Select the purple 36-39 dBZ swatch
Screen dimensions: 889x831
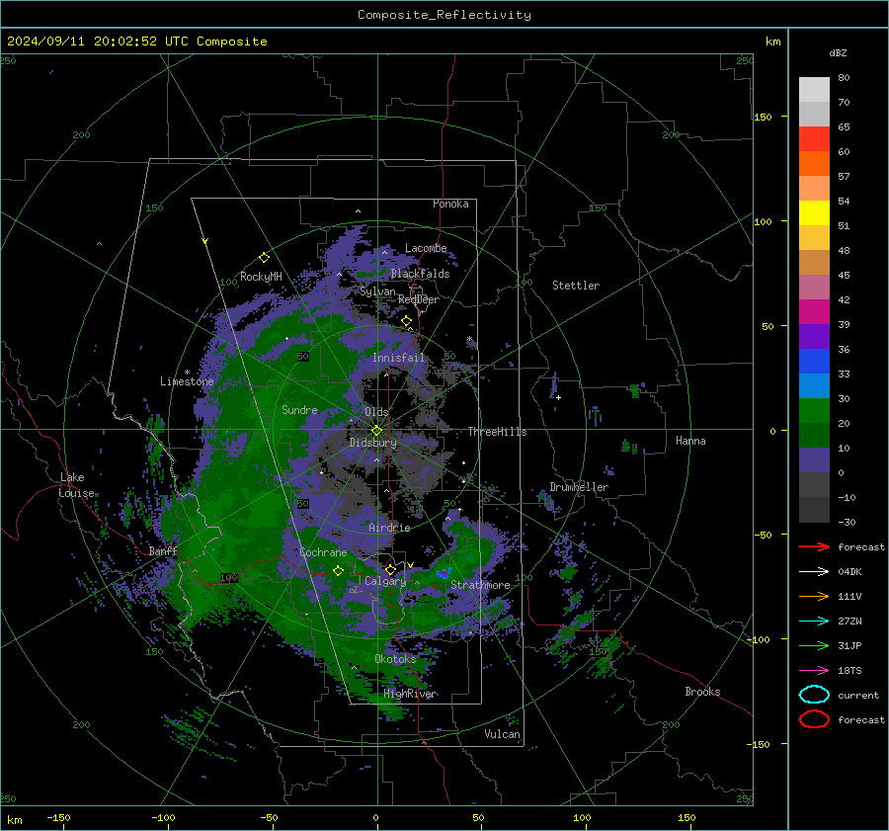(814, 336)
